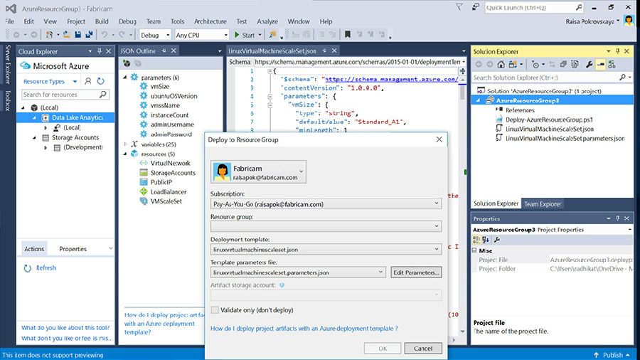Select Deploy-AzureResourceGroup.ps1 in Solution Explorer
Viewport: 640px width, 360px height.
tap(549, 120)
